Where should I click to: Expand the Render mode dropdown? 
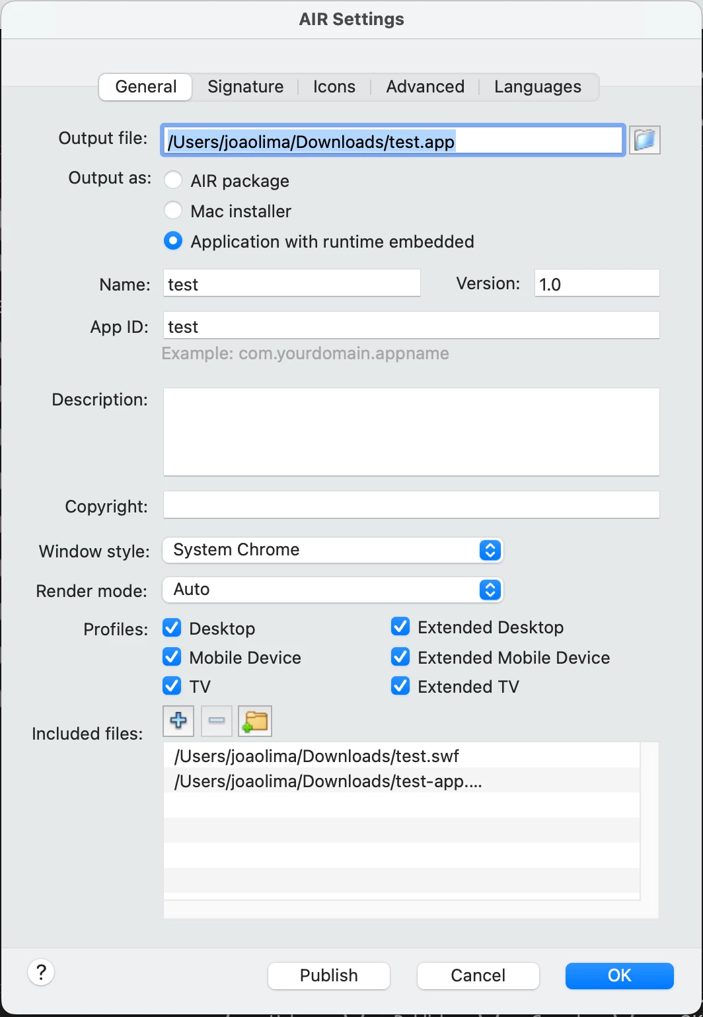[x=333, y=590]
